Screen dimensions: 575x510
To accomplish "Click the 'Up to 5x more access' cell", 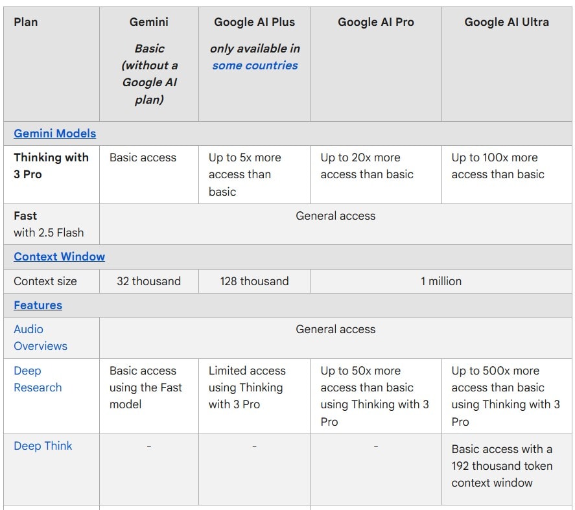I will click(x=244, y=174).
